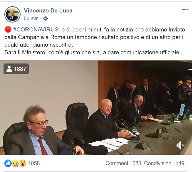Screen dimensions: 192x172
Task: Click the Vincenzo De Luca name link
Action: [x=48, y=11]
